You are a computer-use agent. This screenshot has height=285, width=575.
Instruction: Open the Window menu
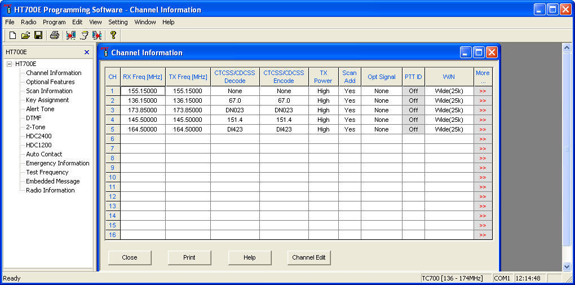(x=145, y=22)
